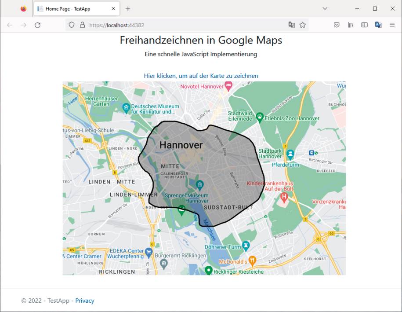
Task: Click the CALENBERGER NEUSTADT label
Action: tap(174, 176)
